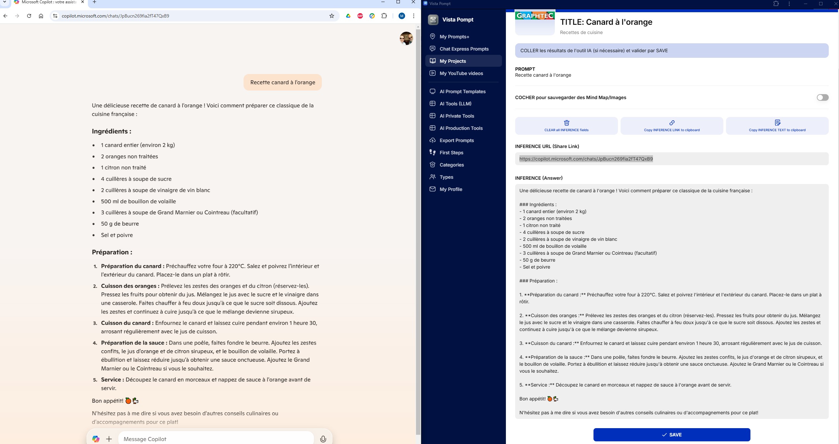Open Vista Pompt title bar three-dot menu
Viewport: 839px width, 444px height.
point(789,4)
